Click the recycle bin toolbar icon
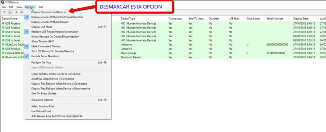The width and height of the screenshot is (326, 132). [9, 12]
